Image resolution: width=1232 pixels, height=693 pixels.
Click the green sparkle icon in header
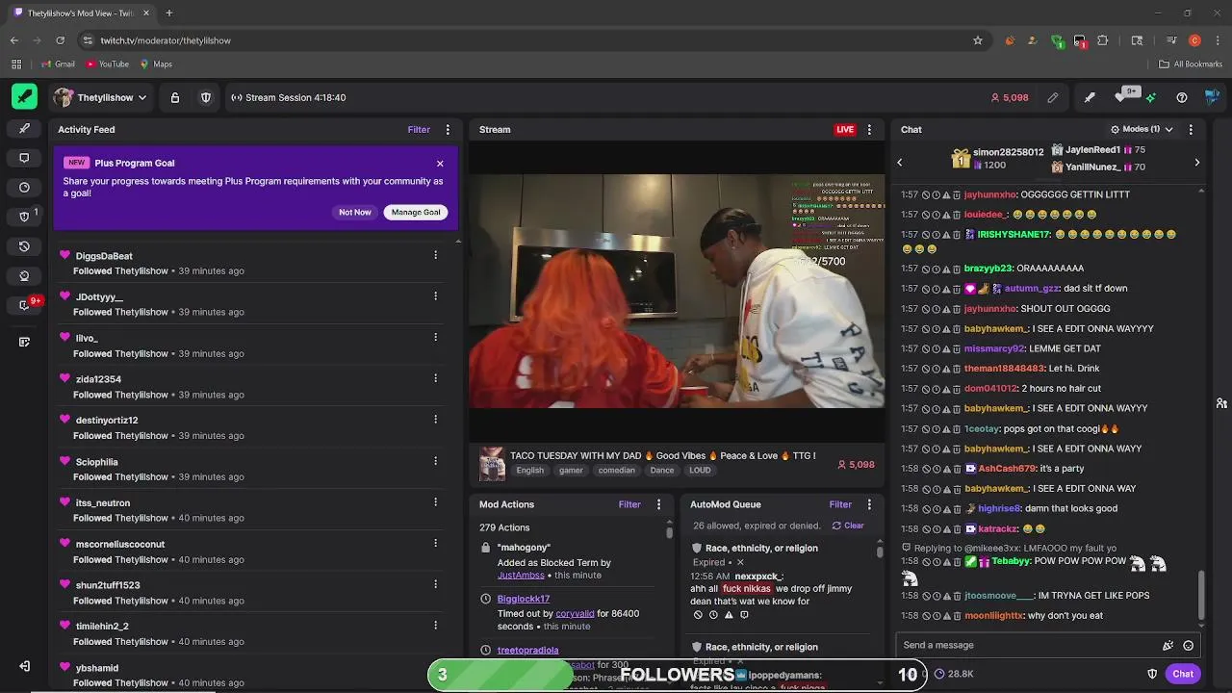point(1151,97)
